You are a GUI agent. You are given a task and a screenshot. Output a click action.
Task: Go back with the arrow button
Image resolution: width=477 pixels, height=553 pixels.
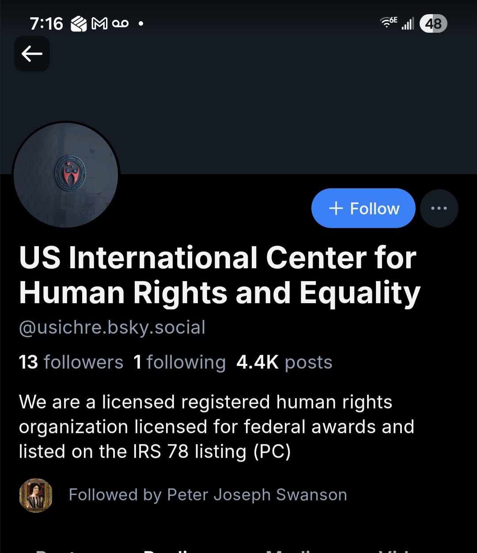32,54
